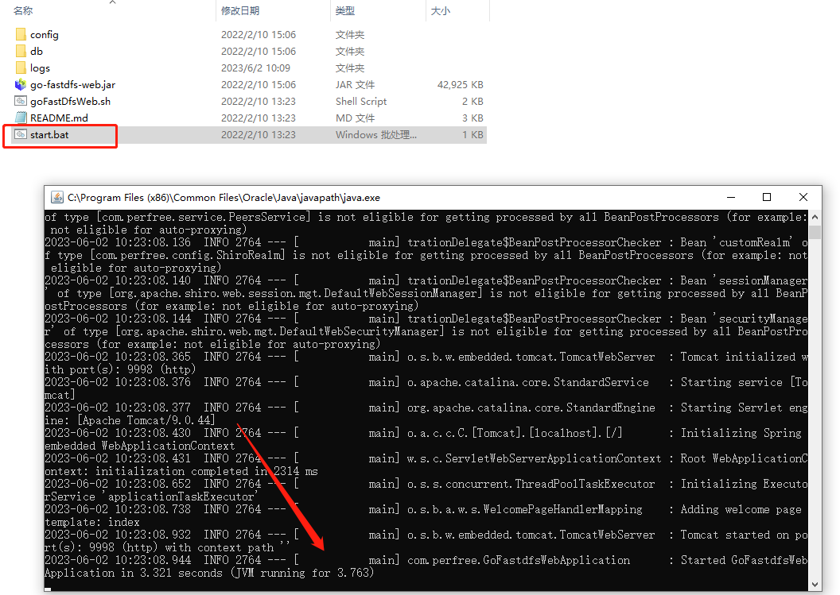Click the README.md file icon
The width and height of the screenshot is (840, 595).
pos(21,118)
